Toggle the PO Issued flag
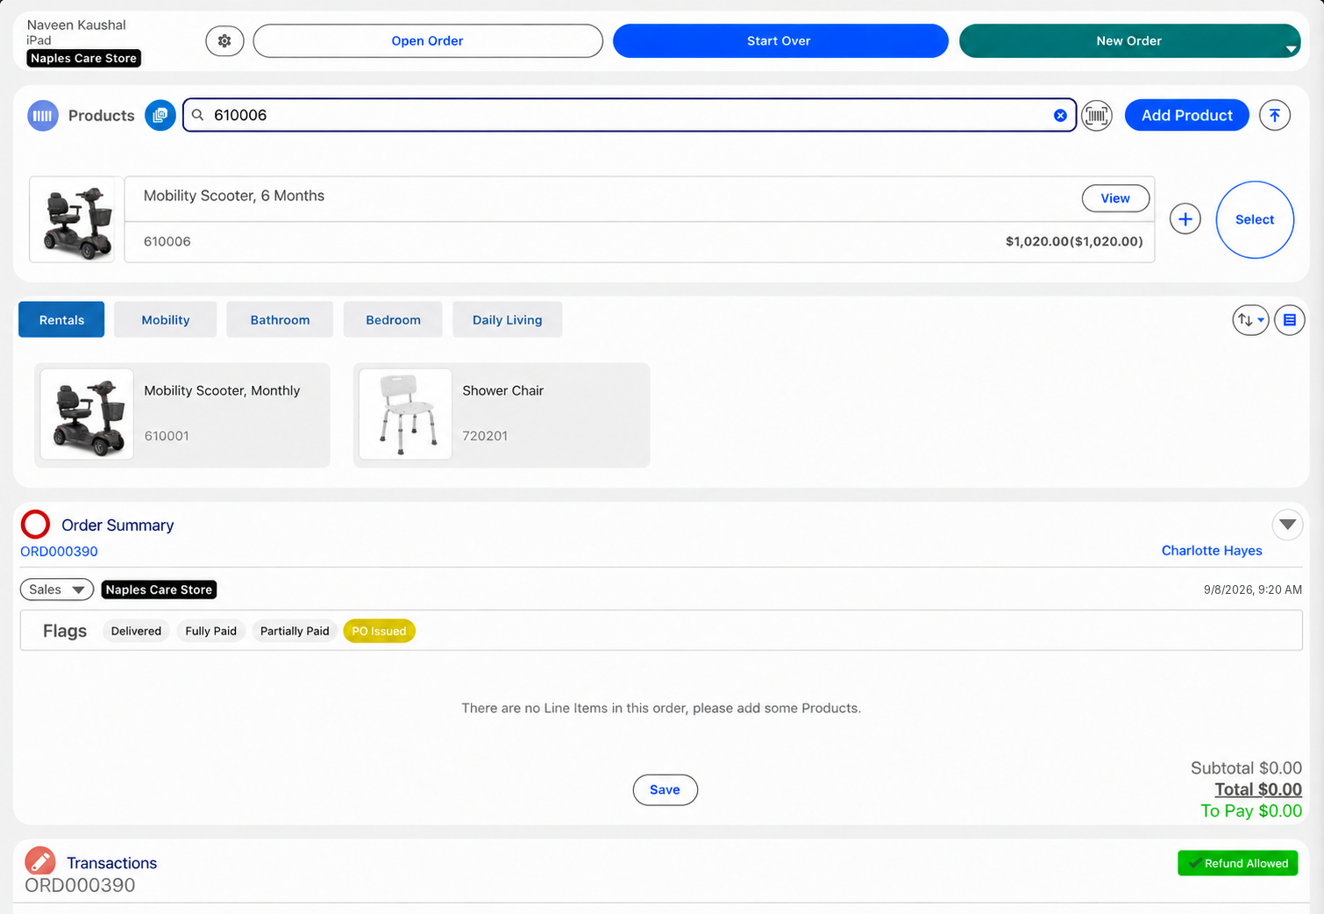Screen dimensions: 1324x914 click(x=379, y=631)
